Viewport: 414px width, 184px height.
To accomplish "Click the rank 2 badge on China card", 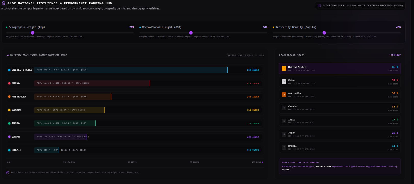I will click(x=284, y=81).
